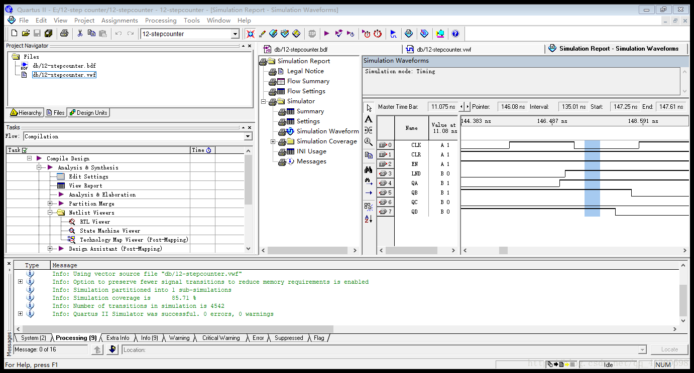Click the Programmer icon in toolbar
The image size is (694, 373).
(x=424, y=34)
